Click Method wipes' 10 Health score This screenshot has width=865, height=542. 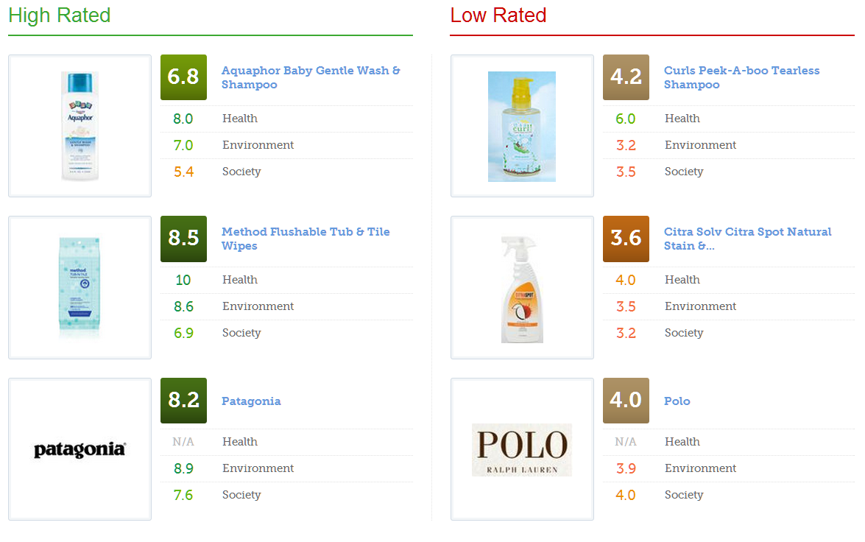pos(183,280)
